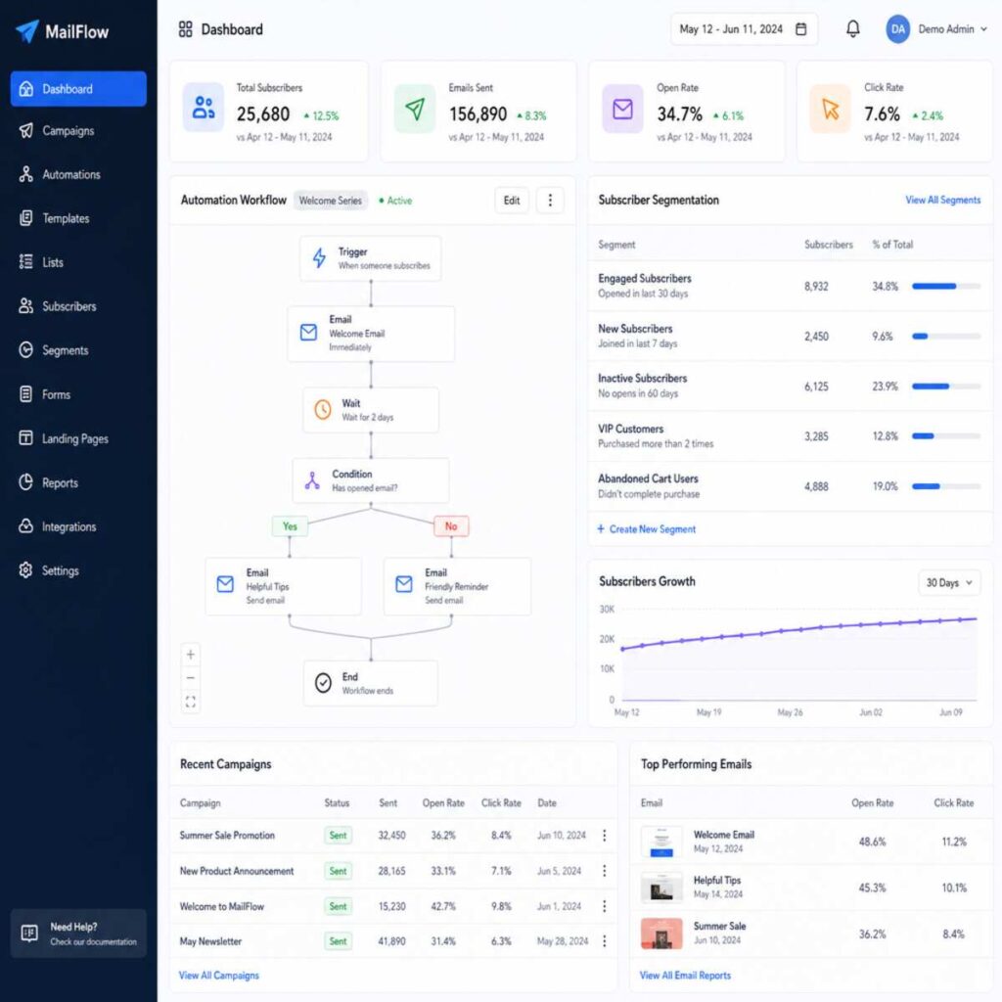Open the 30 Days growth range dropdown

949,583
